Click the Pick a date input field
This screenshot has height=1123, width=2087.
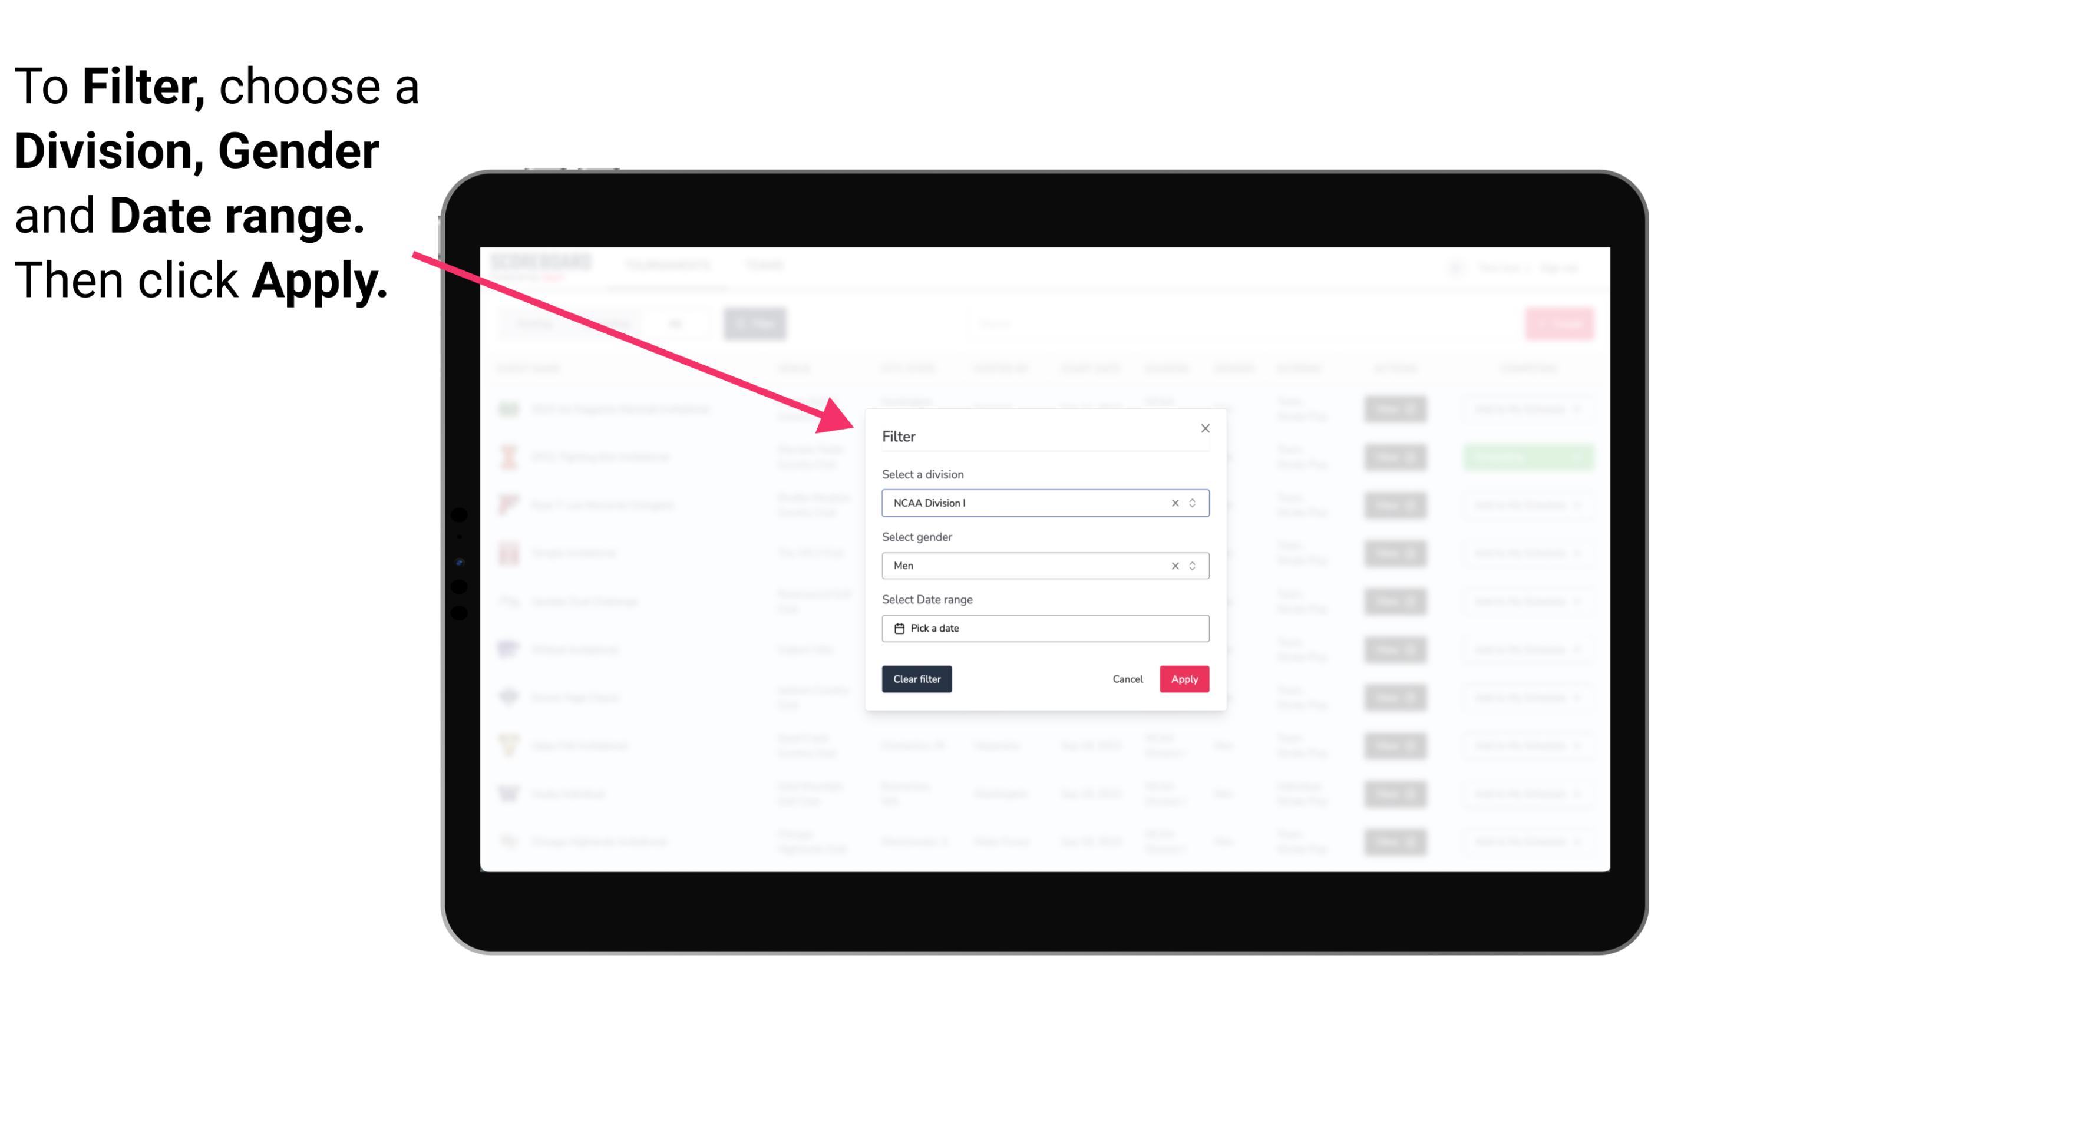[x=1044, y=628]
